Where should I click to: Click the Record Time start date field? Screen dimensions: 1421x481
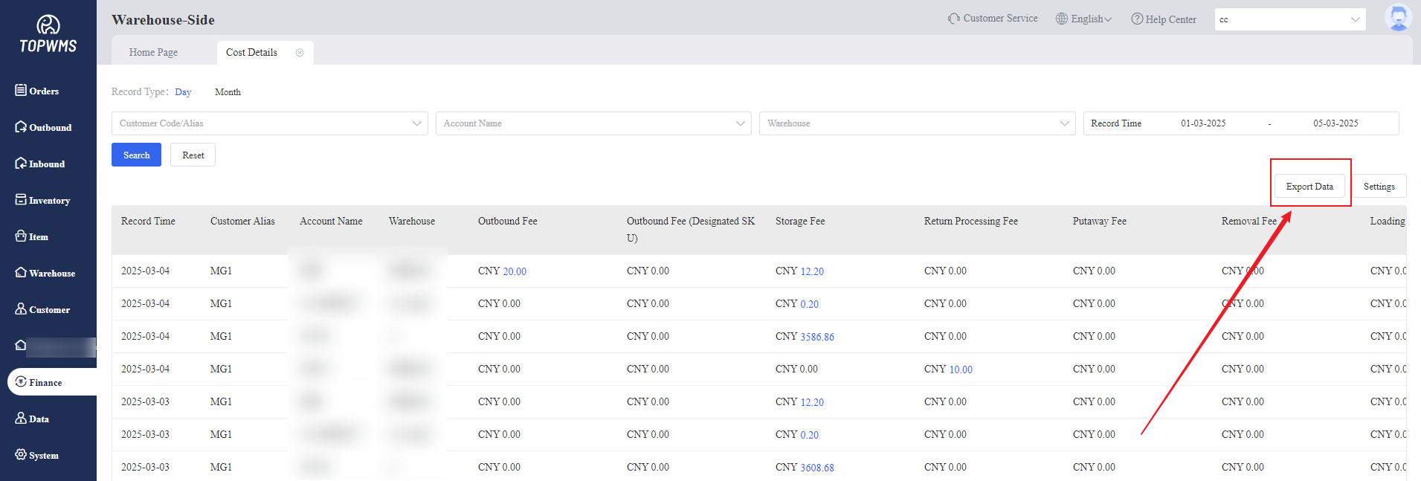[x=1202, y=123]
